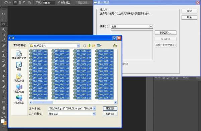Select the Move tool
201x131 pixels.
[4, 14]
